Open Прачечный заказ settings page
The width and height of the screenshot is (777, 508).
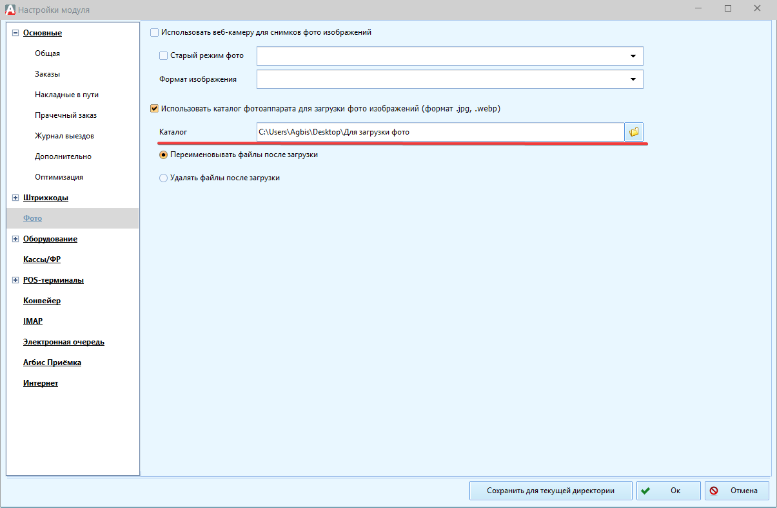pos(66,115)
